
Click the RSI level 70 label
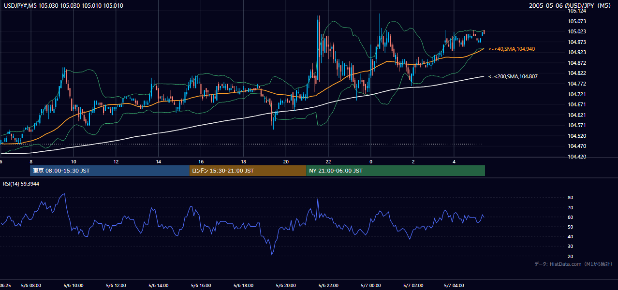pyautogui.click(x=571, y=207)
